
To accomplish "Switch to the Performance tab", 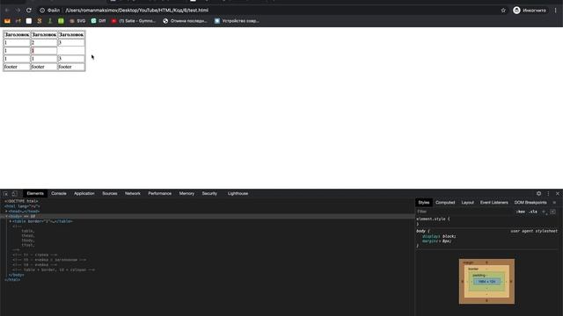I will (x=160, y=193).
